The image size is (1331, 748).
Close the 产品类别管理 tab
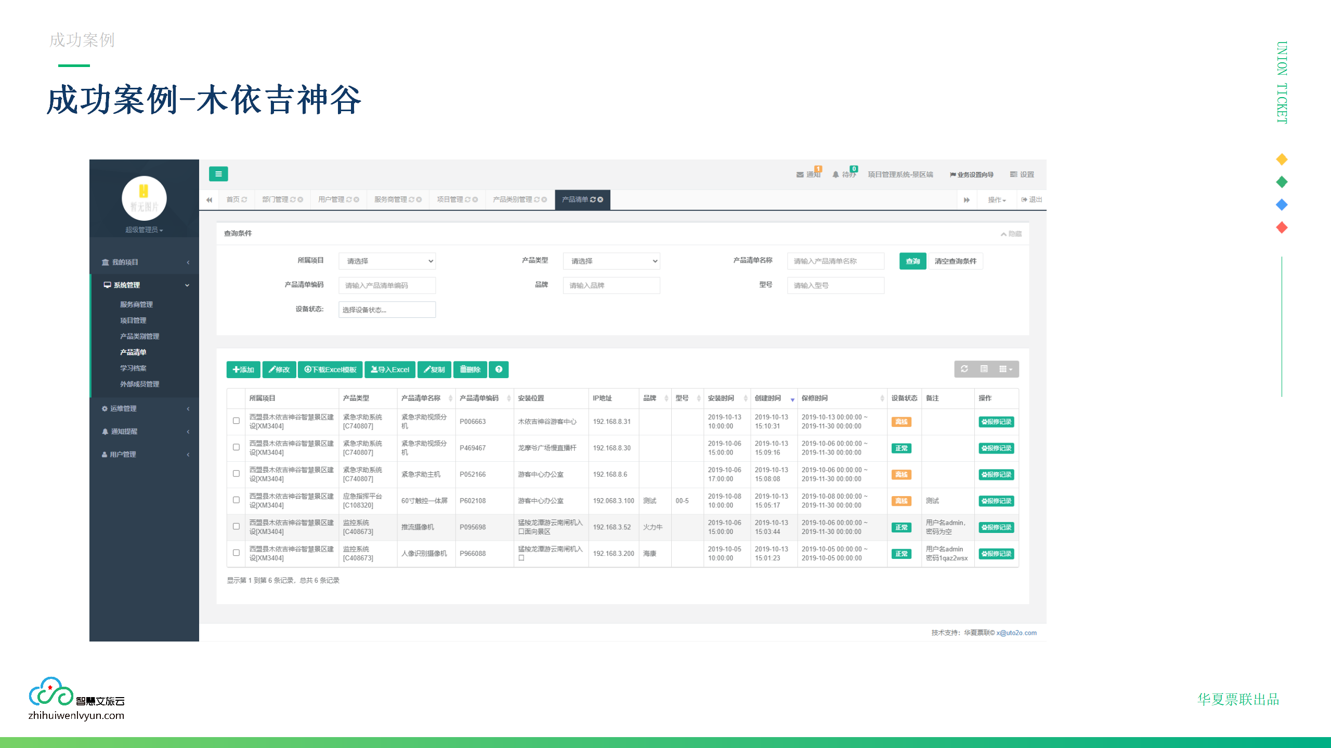[544, 199]
